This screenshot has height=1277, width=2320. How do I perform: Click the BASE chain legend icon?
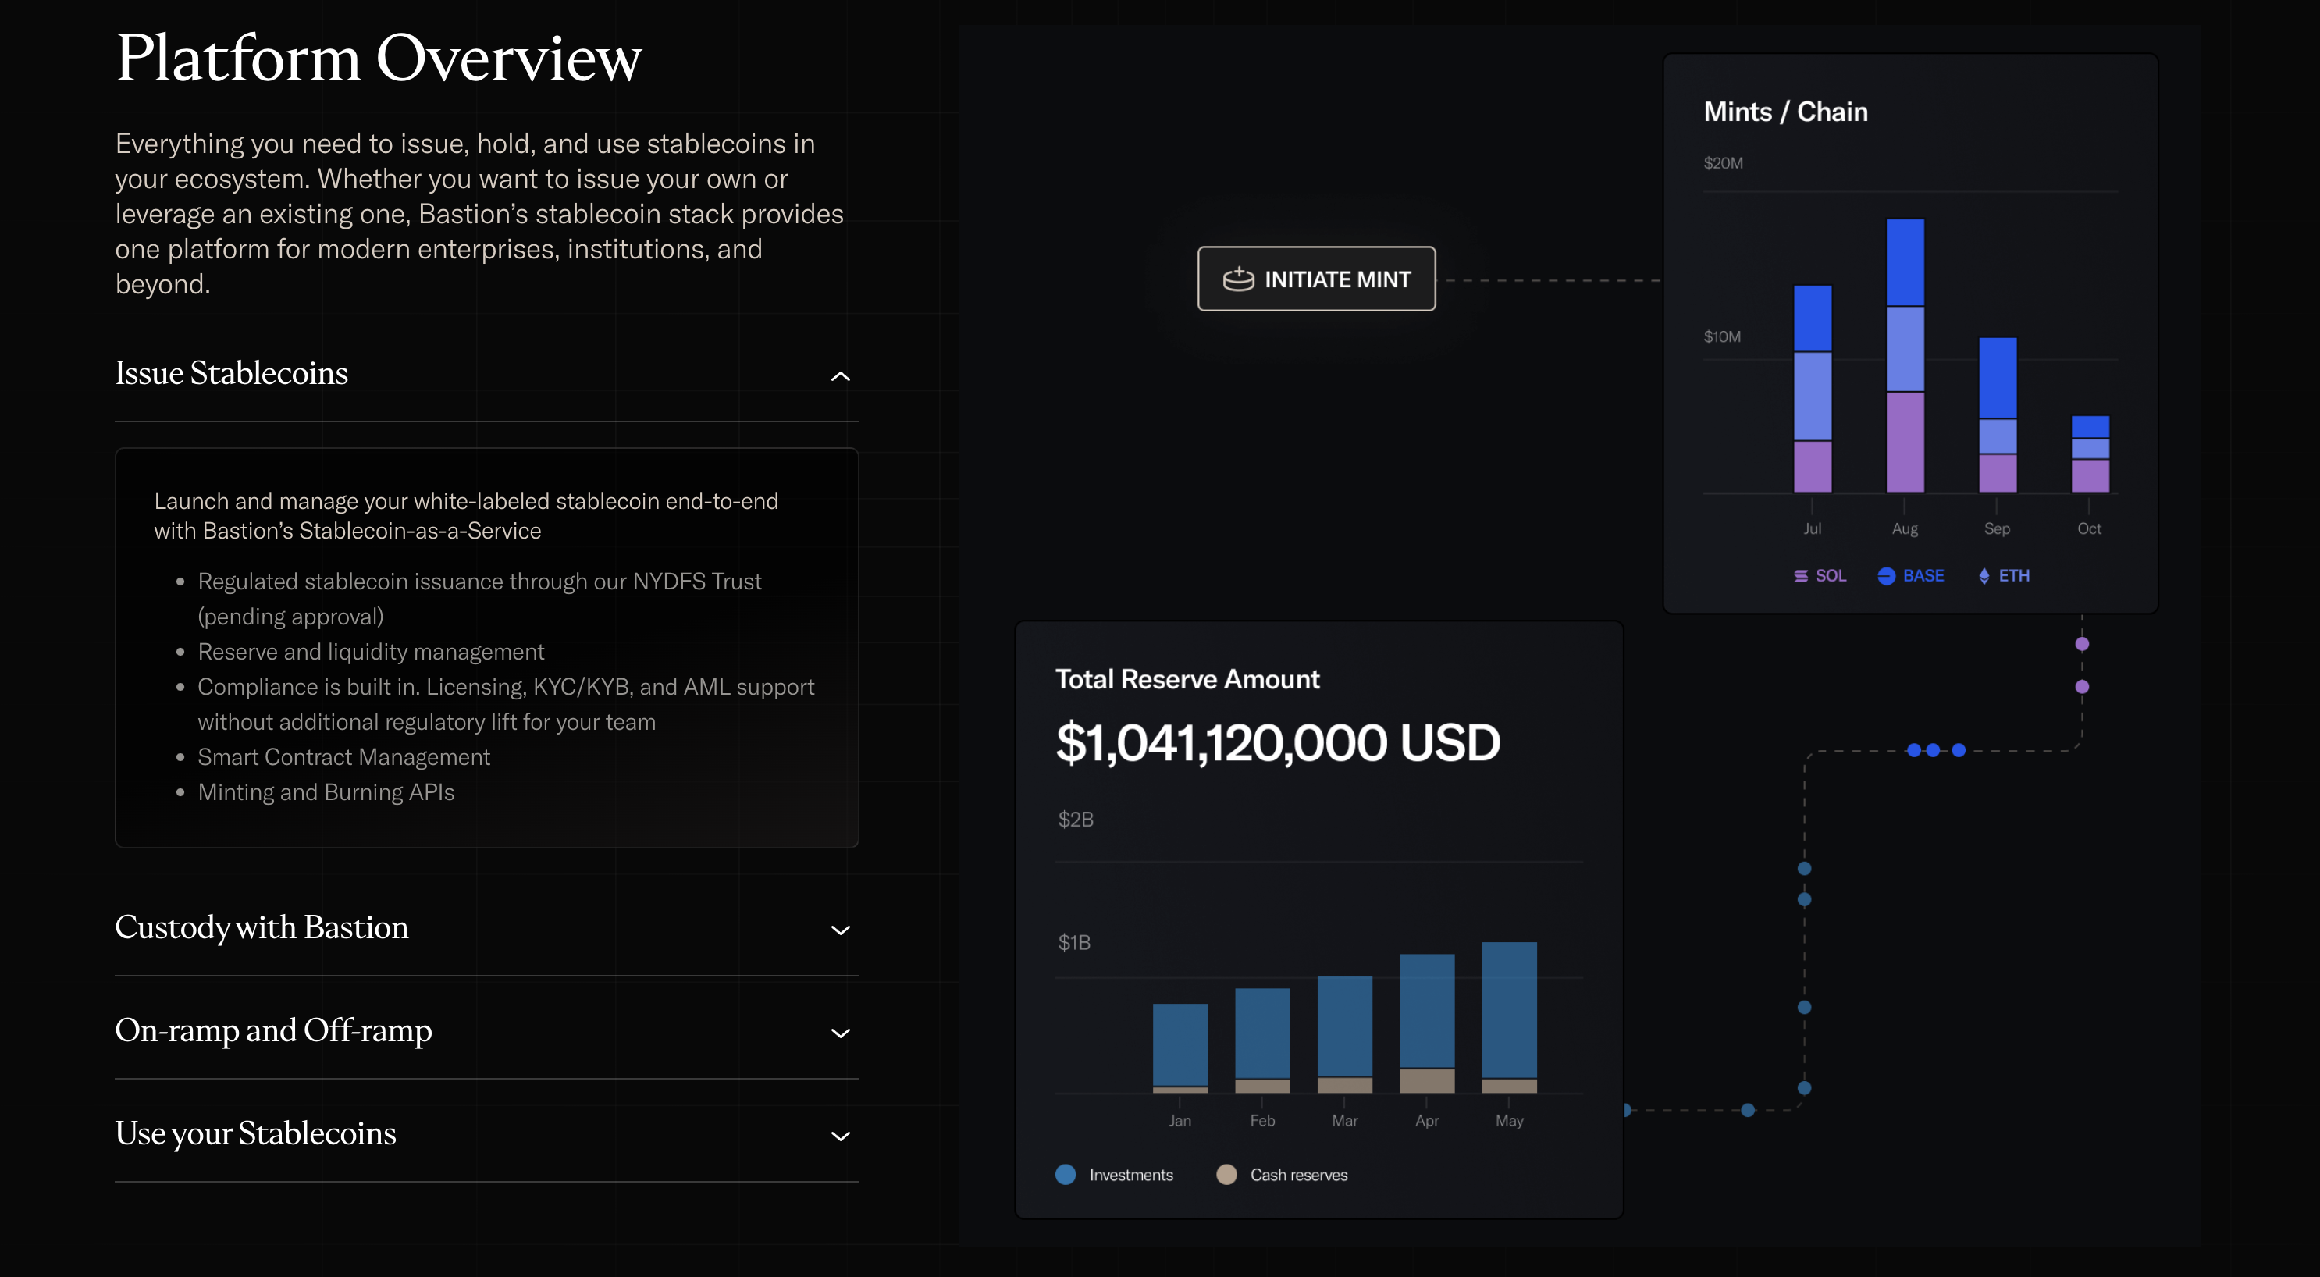[1886, 576]
